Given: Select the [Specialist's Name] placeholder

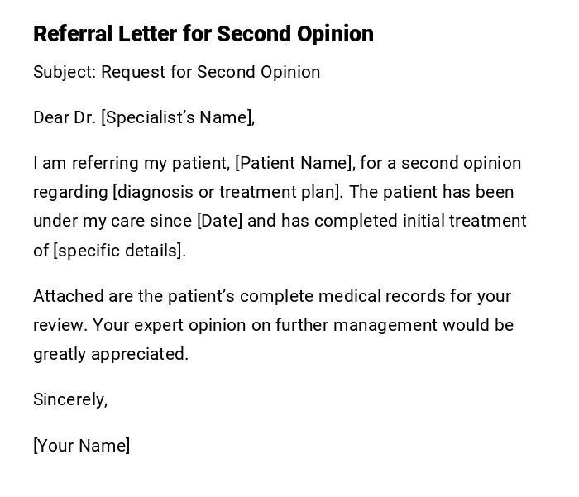Looking at the screenshot, I should 175,117.
